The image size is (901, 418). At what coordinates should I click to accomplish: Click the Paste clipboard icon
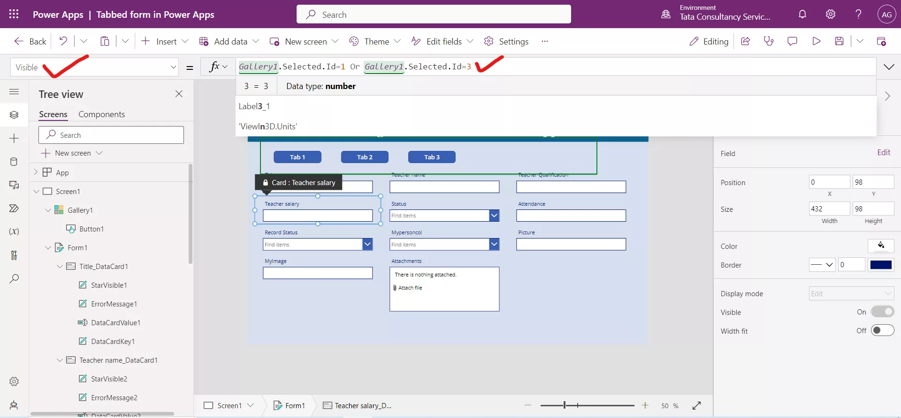click(x=105, y=41)
